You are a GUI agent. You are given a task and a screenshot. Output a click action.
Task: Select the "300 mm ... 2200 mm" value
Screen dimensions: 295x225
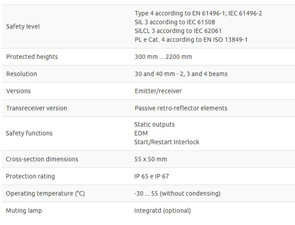[163, 57]
